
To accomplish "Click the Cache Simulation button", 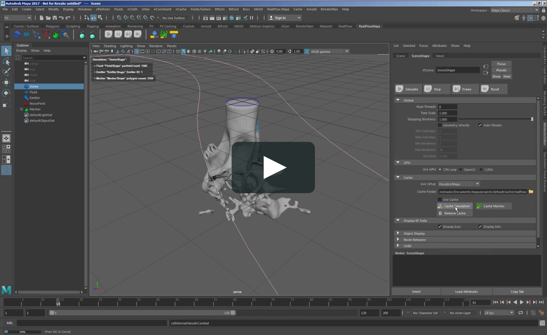I will 455,206.
